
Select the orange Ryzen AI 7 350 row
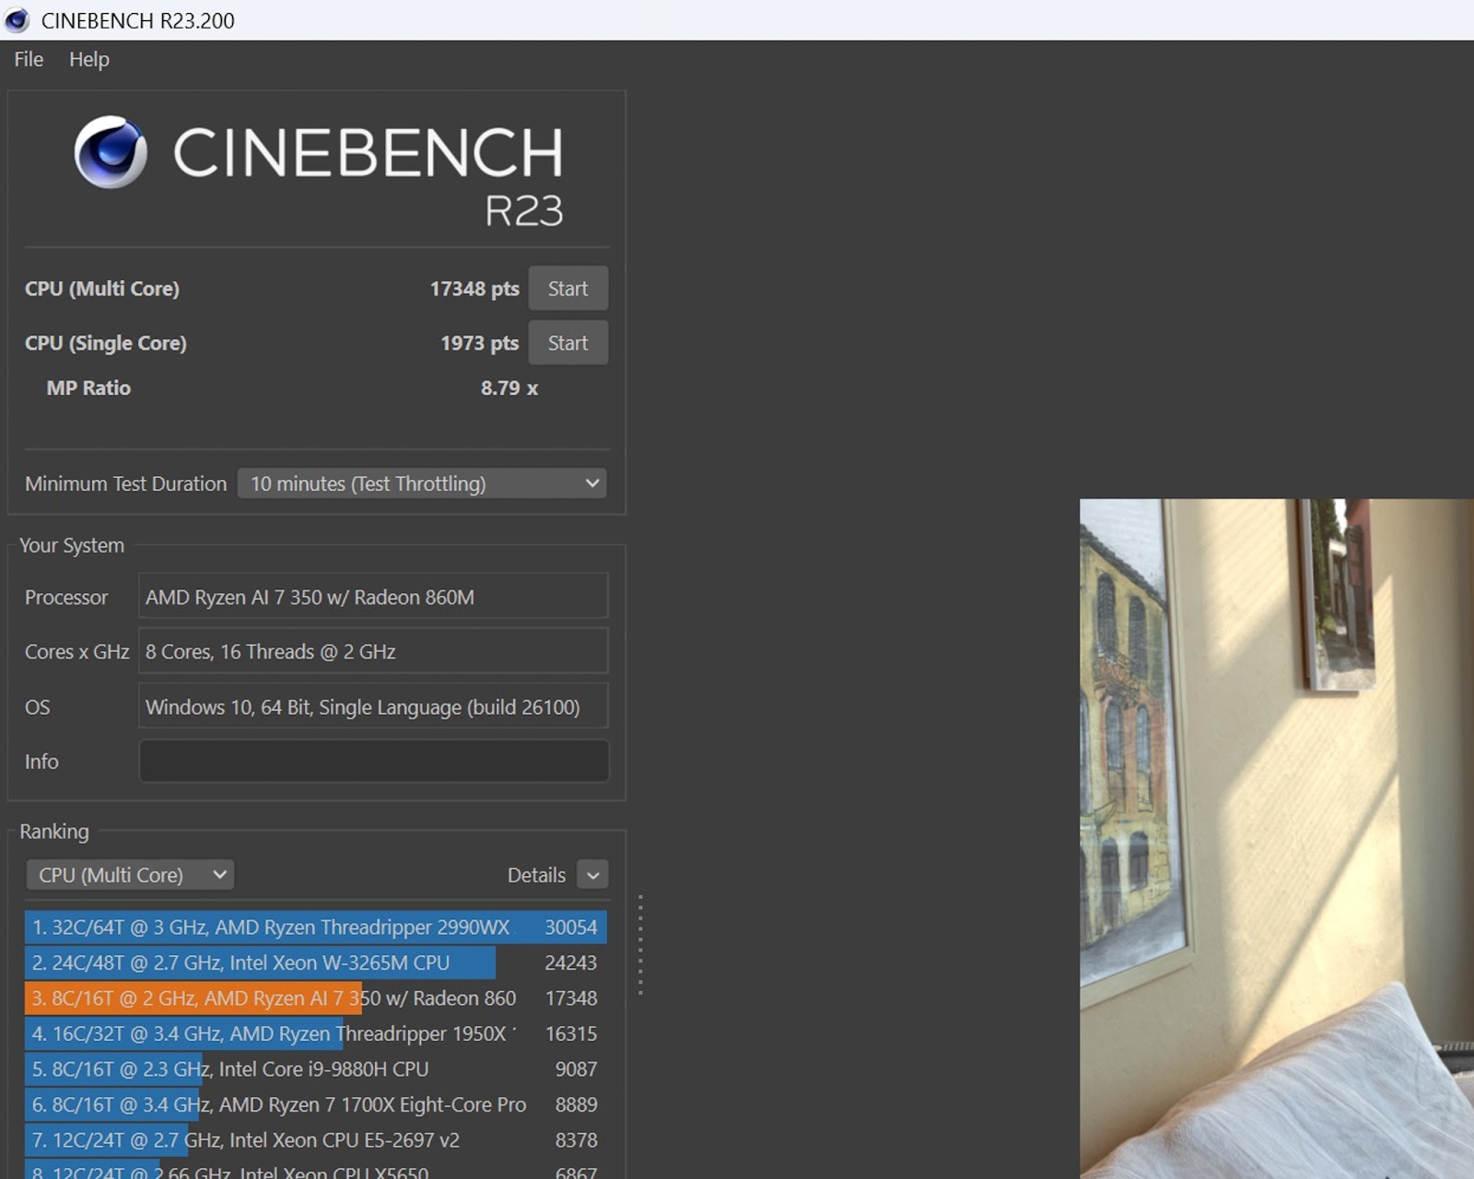pyautogui.click(x=315, y=998)
